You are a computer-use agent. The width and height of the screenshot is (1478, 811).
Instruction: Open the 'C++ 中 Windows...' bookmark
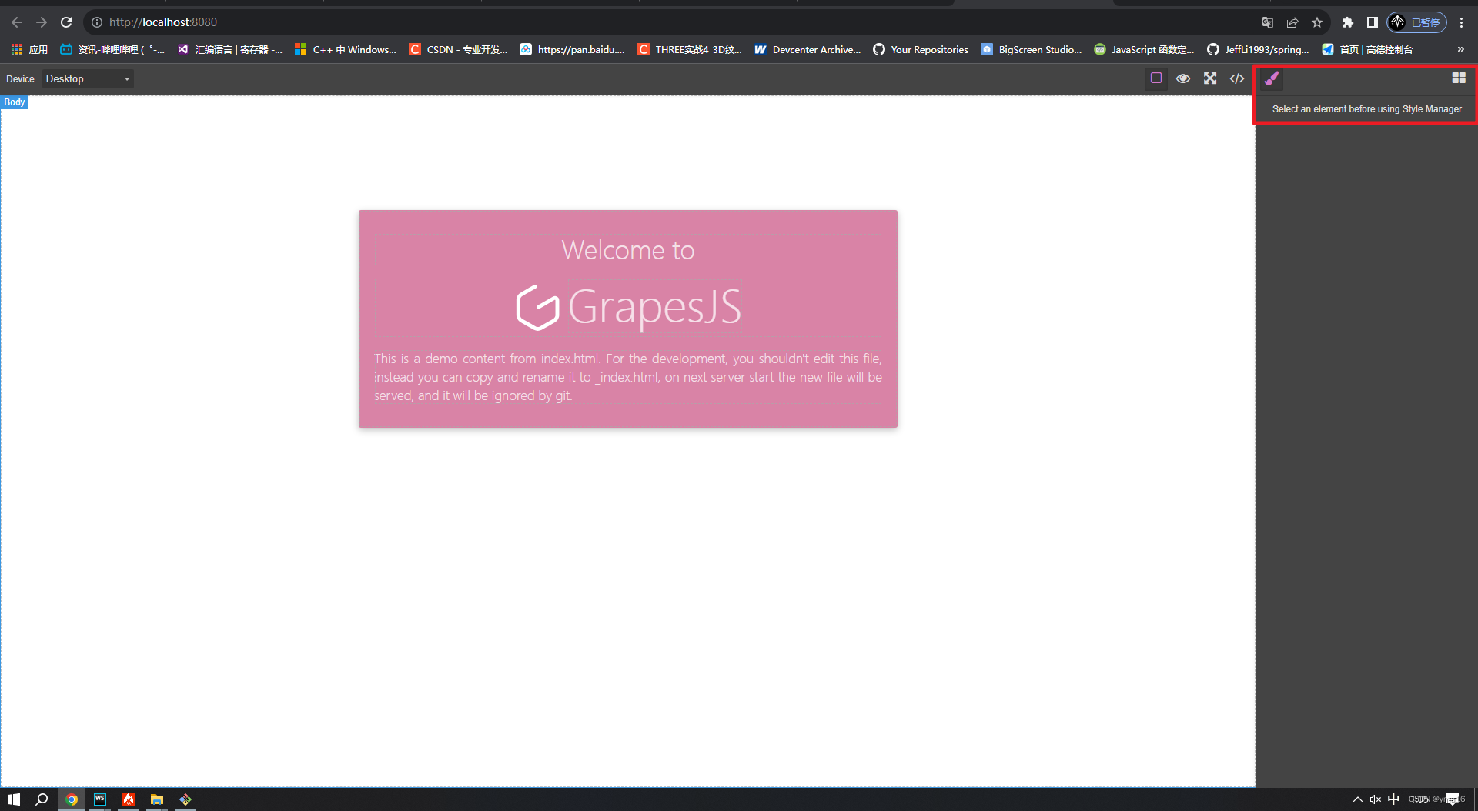pos(346,49)
